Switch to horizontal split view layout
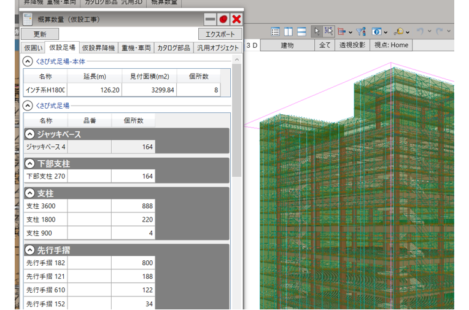 pos(301,31)
